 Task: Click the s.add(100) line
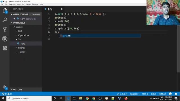point(62,21)
